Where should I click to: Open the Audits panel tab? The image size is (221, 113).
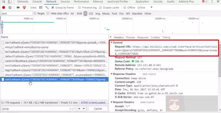[171, 2]
